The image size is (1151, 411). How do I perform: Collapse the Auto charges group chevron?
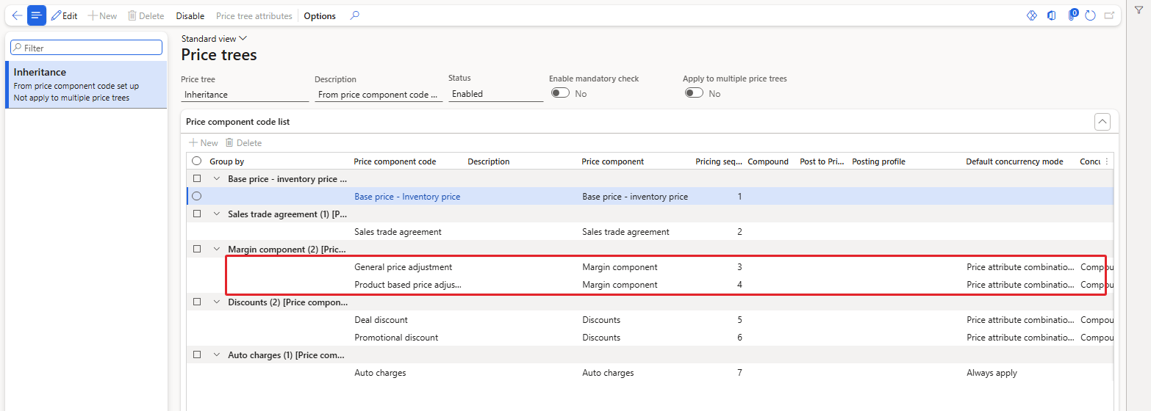(x=216, y=354)
